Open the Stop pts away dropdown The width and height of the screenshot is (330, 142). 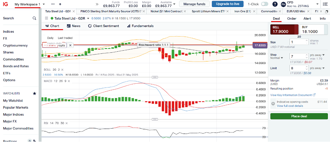coord(317,55)
